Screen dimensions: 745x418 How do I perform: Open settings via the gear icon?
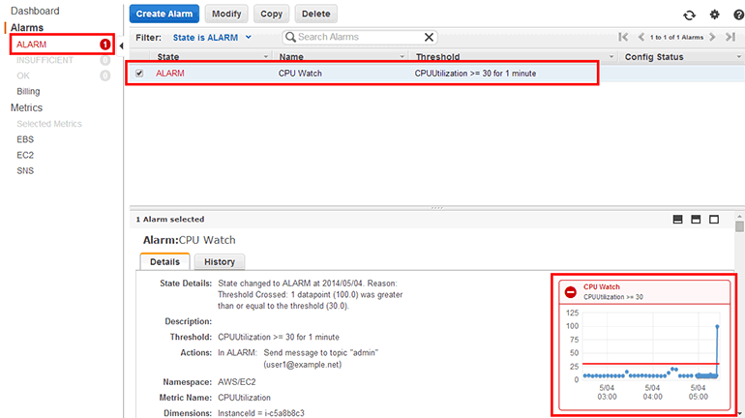[715, 15]
